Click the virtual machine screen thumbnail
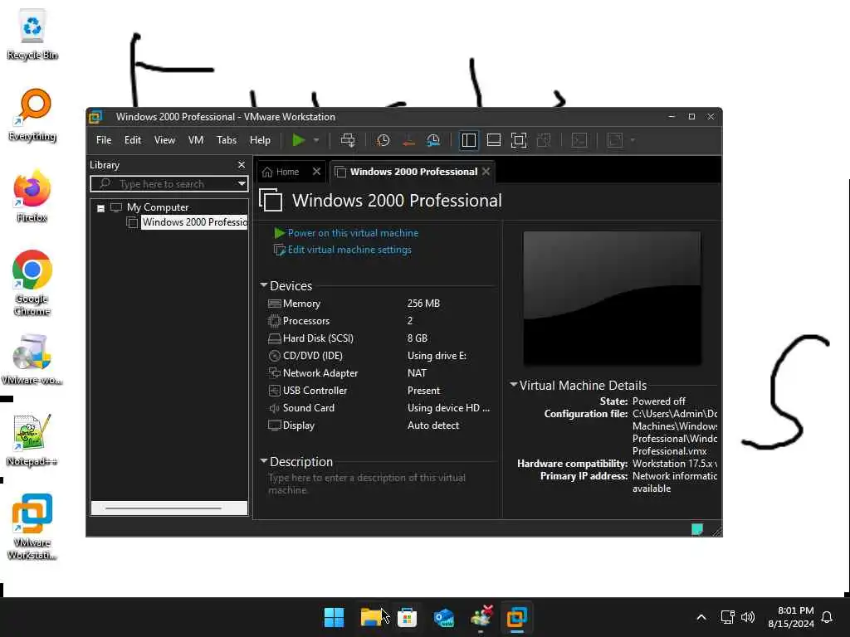The image size is (850, 637). 612,298
